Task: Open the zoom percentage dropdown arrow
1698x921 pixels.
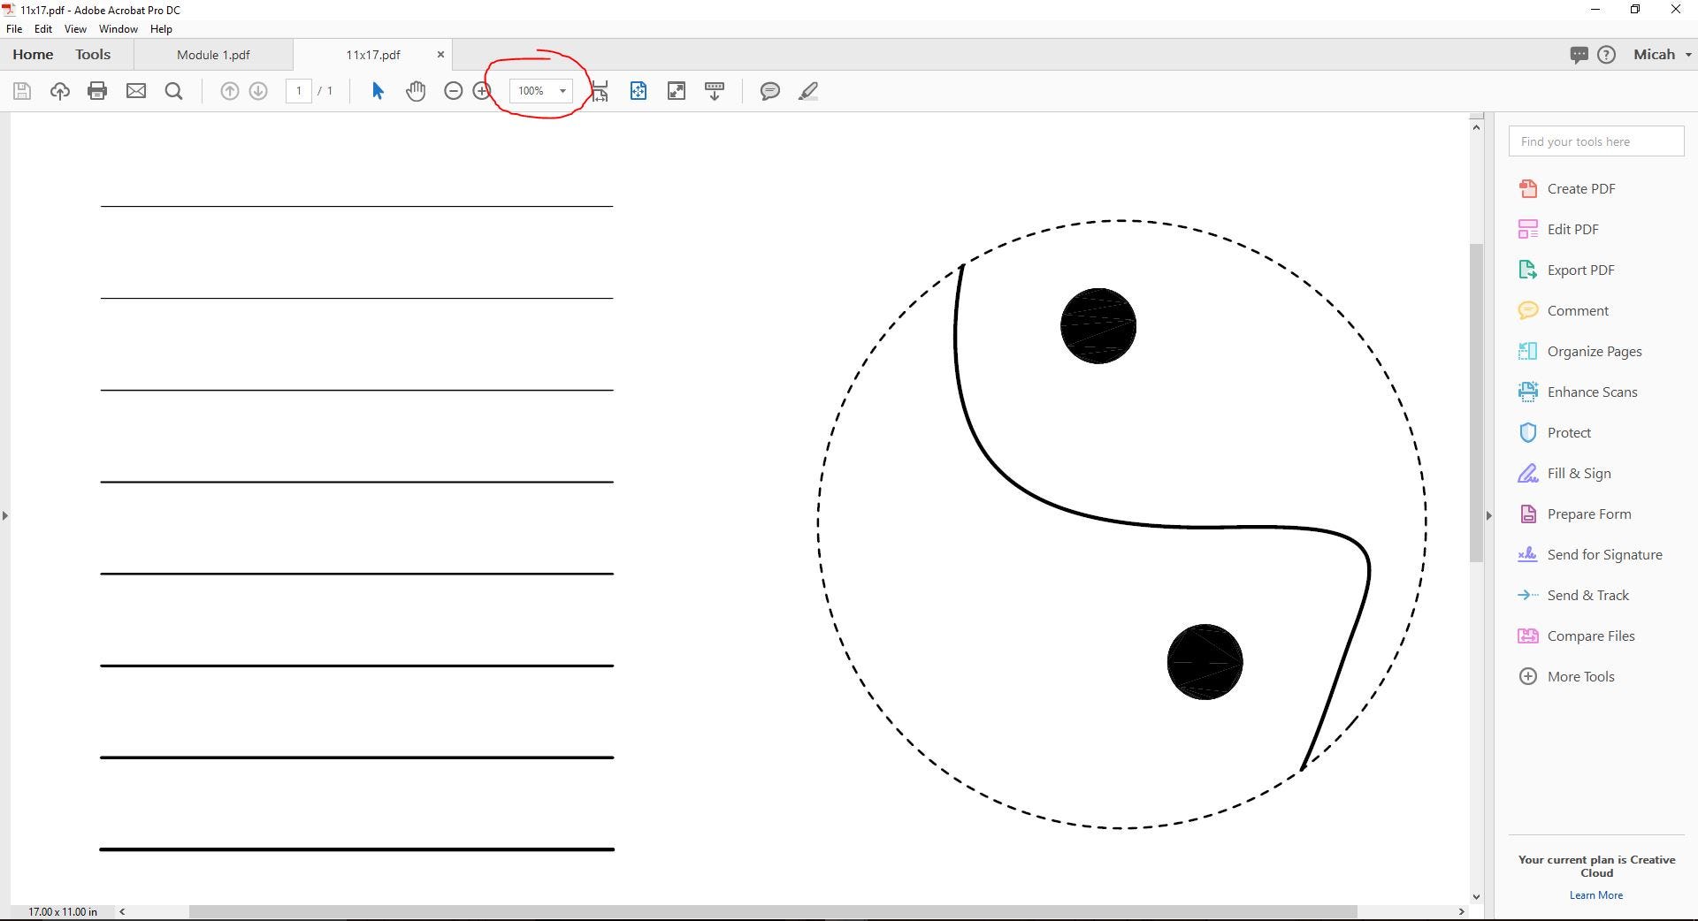Action: click(x=562, y=91)
